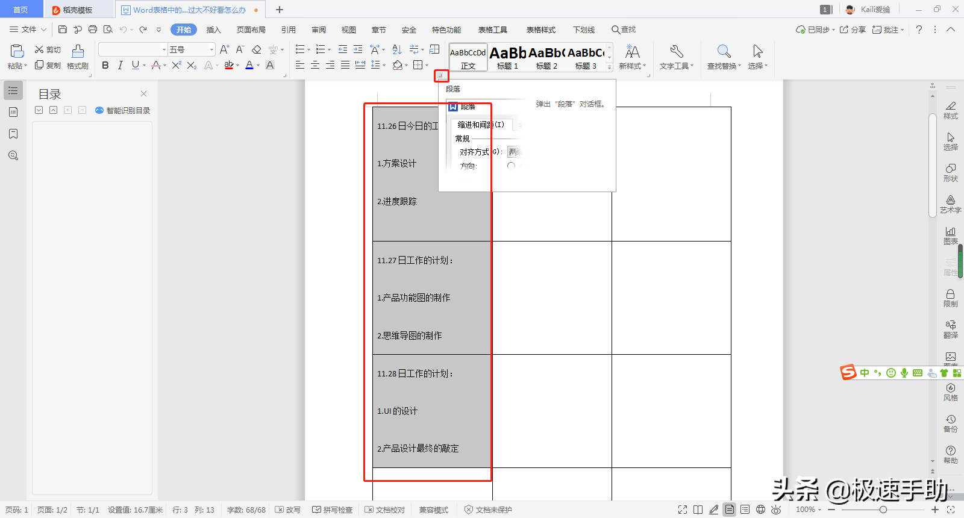This screenshot has height=518, width=964.
Task: Switch to Page Layout view in status bar
Action: click(x=730, y=510)
